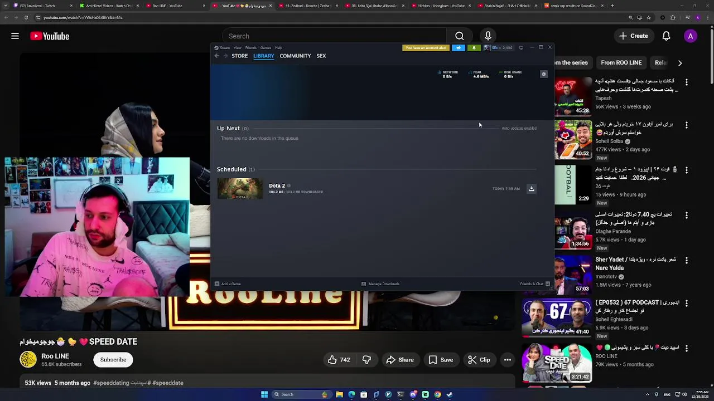Go back with Steam's back arrow
The height and width of the screenshot is (401, 714).
point(217,56)
